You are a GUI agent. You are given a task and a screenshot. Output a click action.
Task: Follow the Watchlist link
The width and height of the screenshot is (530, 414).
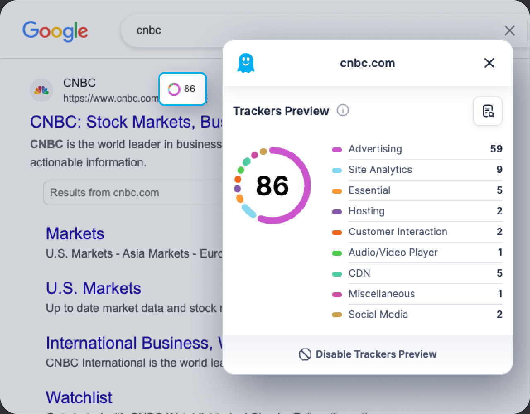(79, 397)
